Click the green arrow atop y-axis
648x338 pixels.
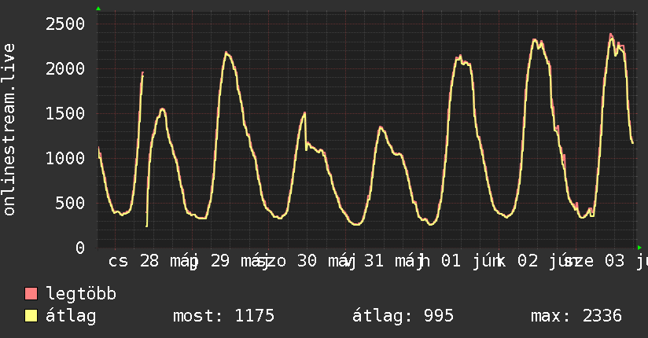coord(98,9)
